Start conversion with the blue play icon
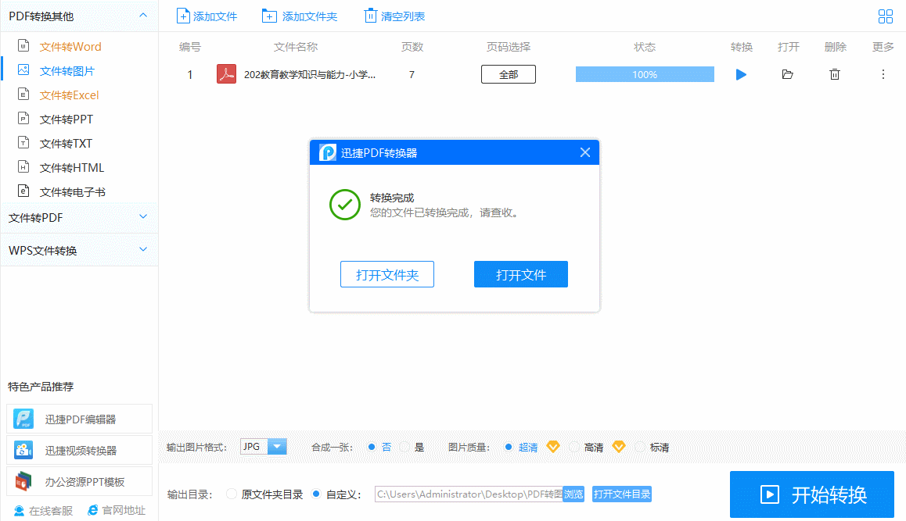This screenshot has width=906, height=521. pyautogui.click(x=741, y=74)
